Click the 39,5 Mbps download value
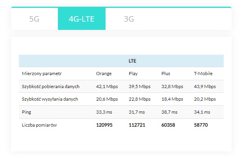Screen dimensions: 243x162 click(x=139, y=87)
